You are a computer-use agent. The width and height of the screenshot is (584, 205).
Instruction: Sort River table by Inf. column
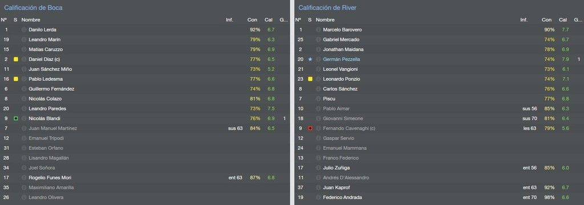(524, 20)
